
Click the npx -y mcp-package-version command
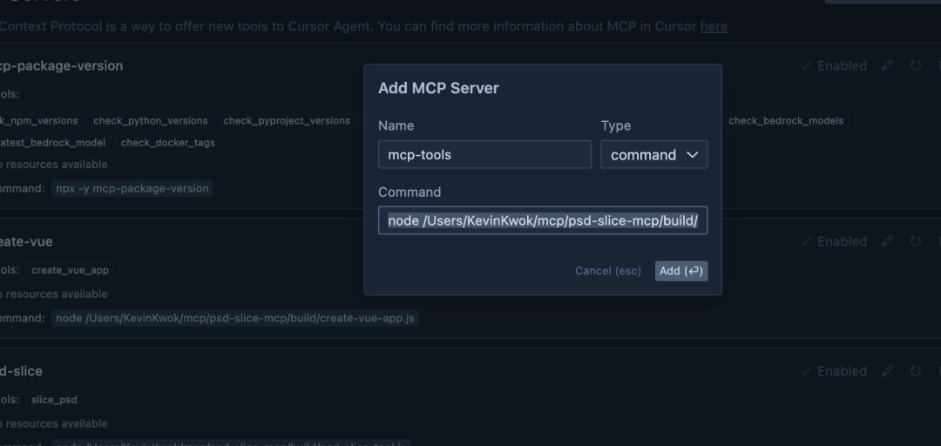[x=132, y=188]
